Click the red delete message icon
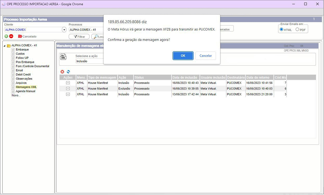The width and height of the screenshot is (324, 195). tap(62, 72)
